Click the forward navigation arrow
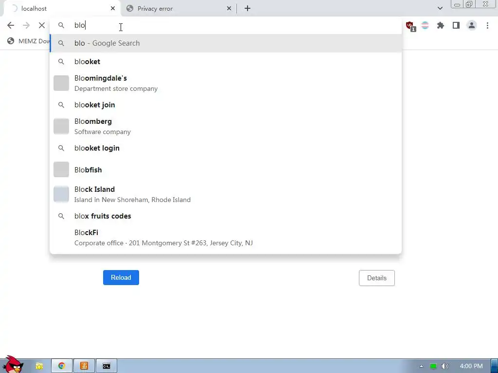Image resolution: width=498 pixels, height=373 pixels. (26, 25)
